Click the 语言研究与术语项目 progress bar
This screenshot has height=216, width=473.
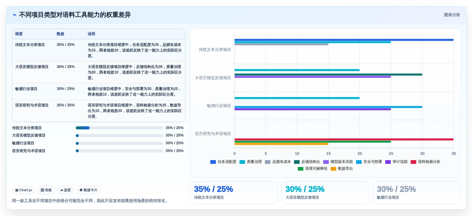(119, 151)
